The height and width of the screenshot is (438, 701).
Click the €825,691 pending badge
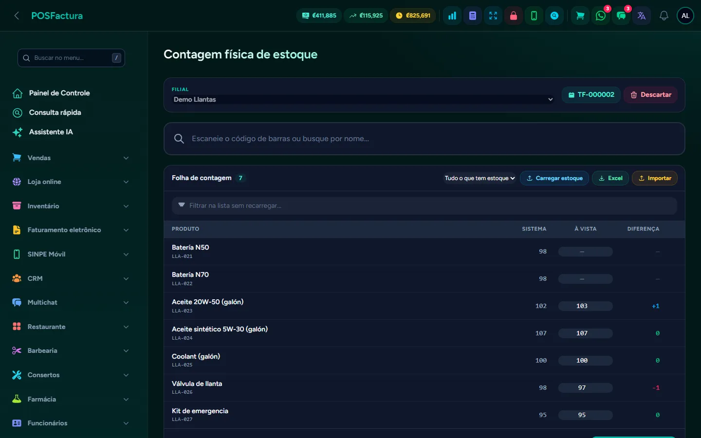[x=413, y=16]
